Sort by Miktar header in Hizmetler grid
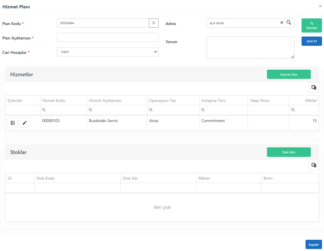Image resolution: width=324 pixels, height=251 pixels. pyautogui.click(x=304, y=100)
